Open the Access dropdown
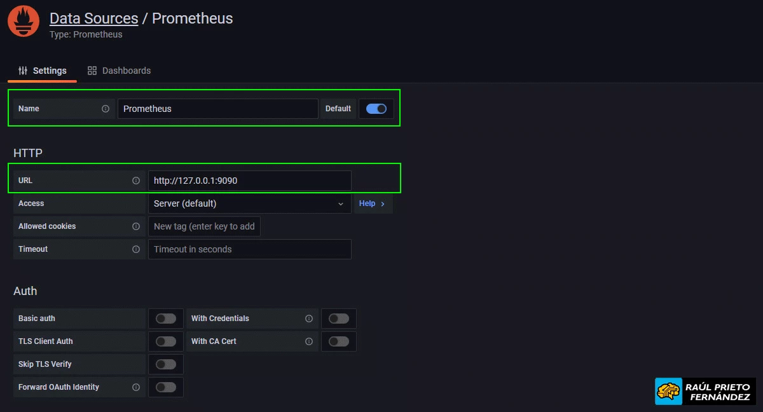This screenshot has height=412, width=763. click(249, 203)
